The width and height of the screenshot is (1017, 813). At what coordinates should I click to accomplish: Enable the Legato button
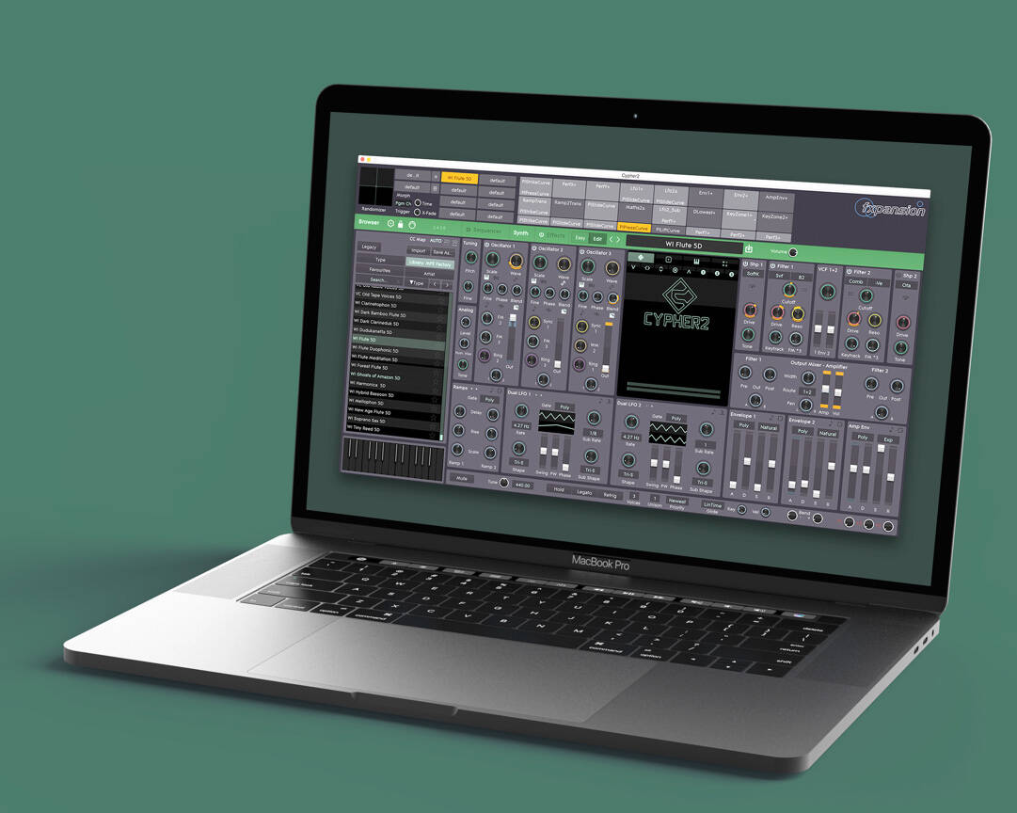tap(584, 492)
